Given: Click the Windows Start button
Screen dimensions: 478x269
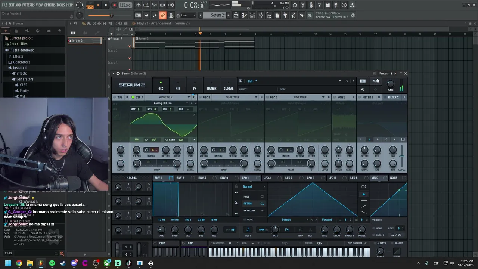Looking at the screenshot, I should (x=8, y=263).
